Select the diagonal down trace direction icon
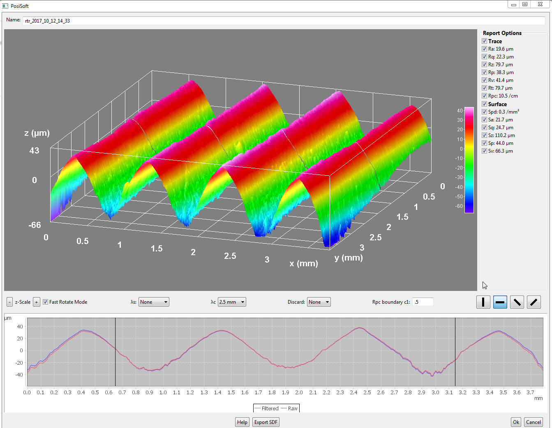The height and width of the screenshot is (428, 552). [517, 302]
